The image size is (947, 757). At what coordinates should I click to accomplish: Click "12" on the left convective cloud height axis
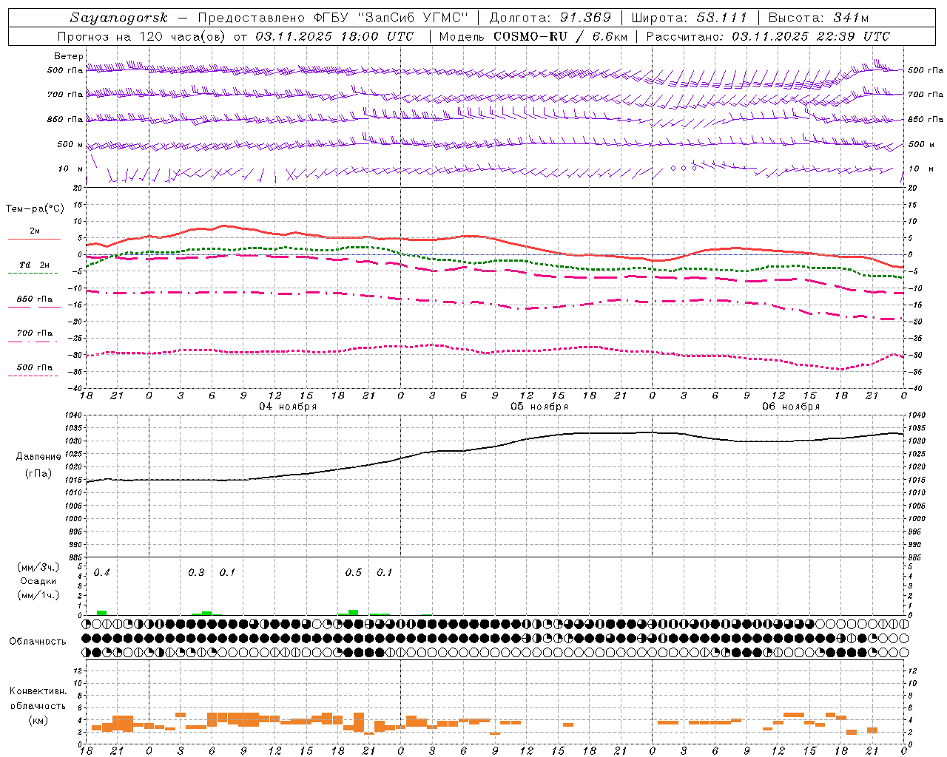78,671
